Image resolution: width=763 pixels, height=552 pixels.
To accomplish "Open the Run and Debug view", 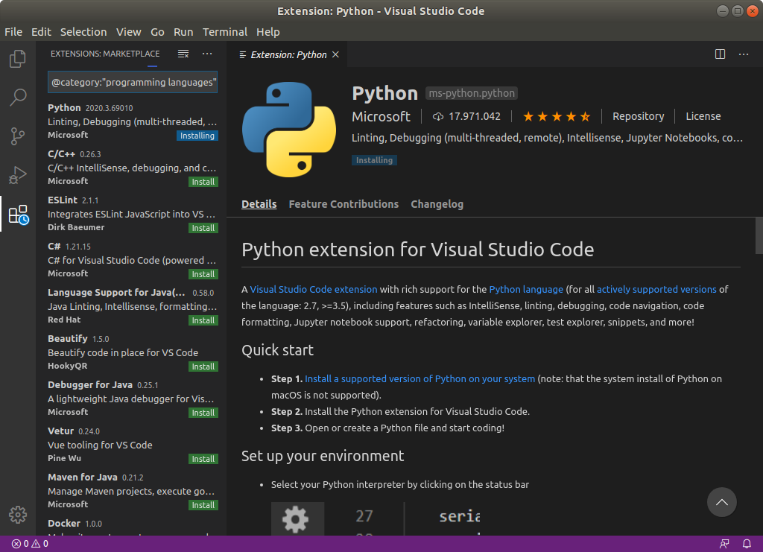I will click(x=18, y=175).
